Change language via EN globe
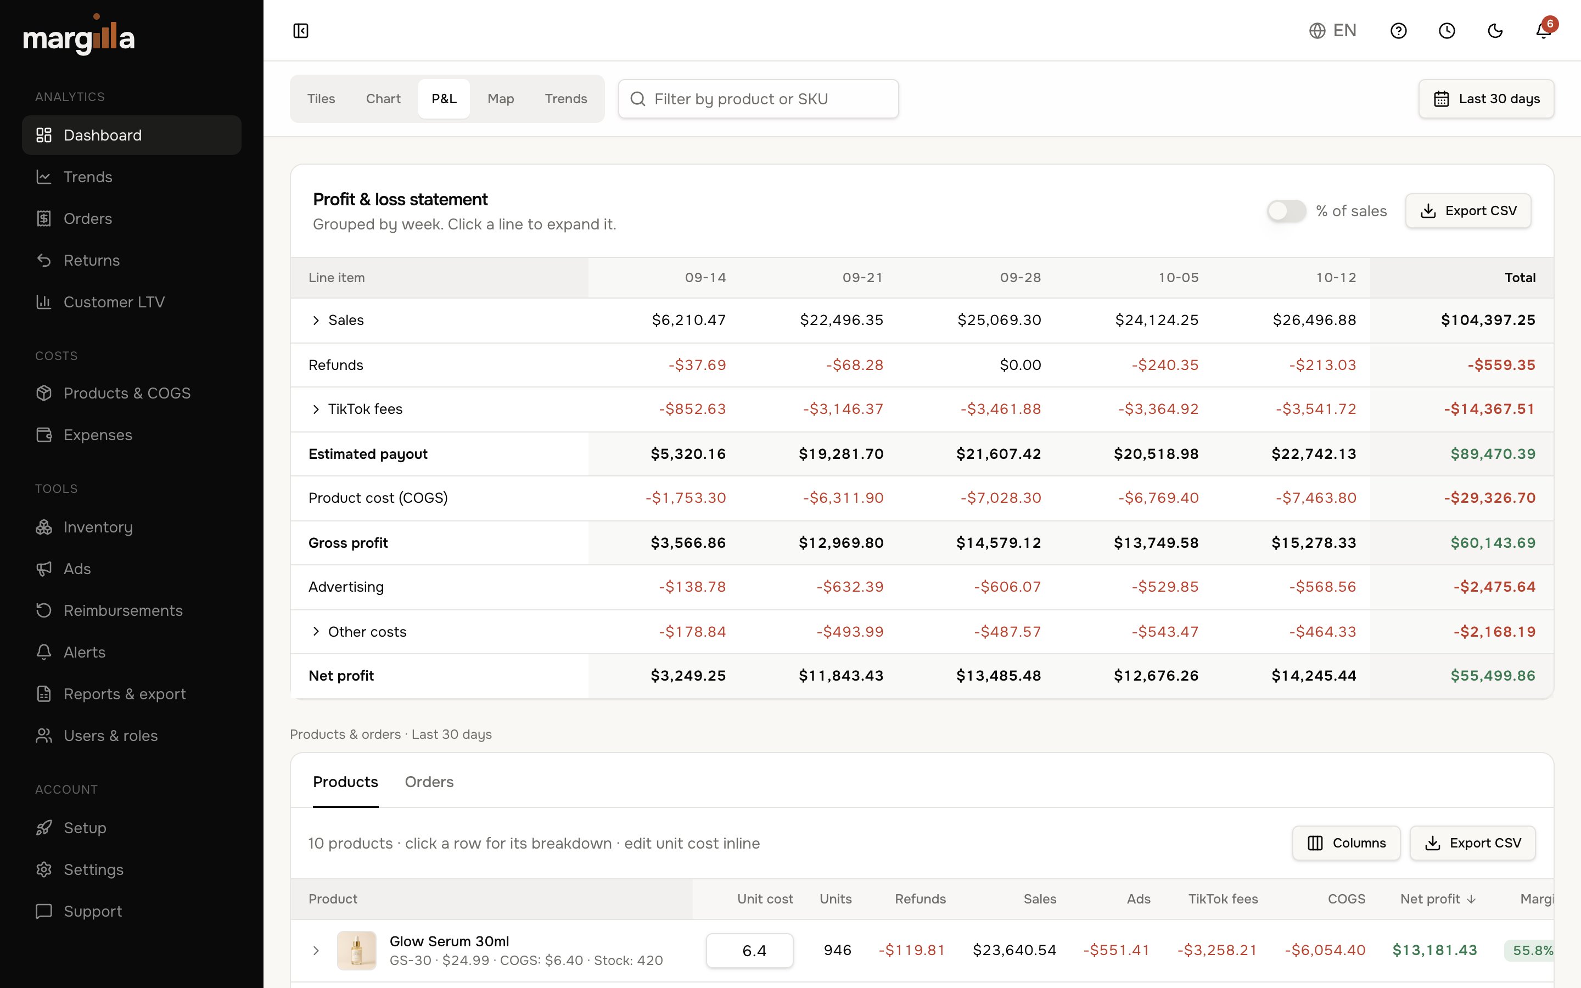 (1333, 31)
